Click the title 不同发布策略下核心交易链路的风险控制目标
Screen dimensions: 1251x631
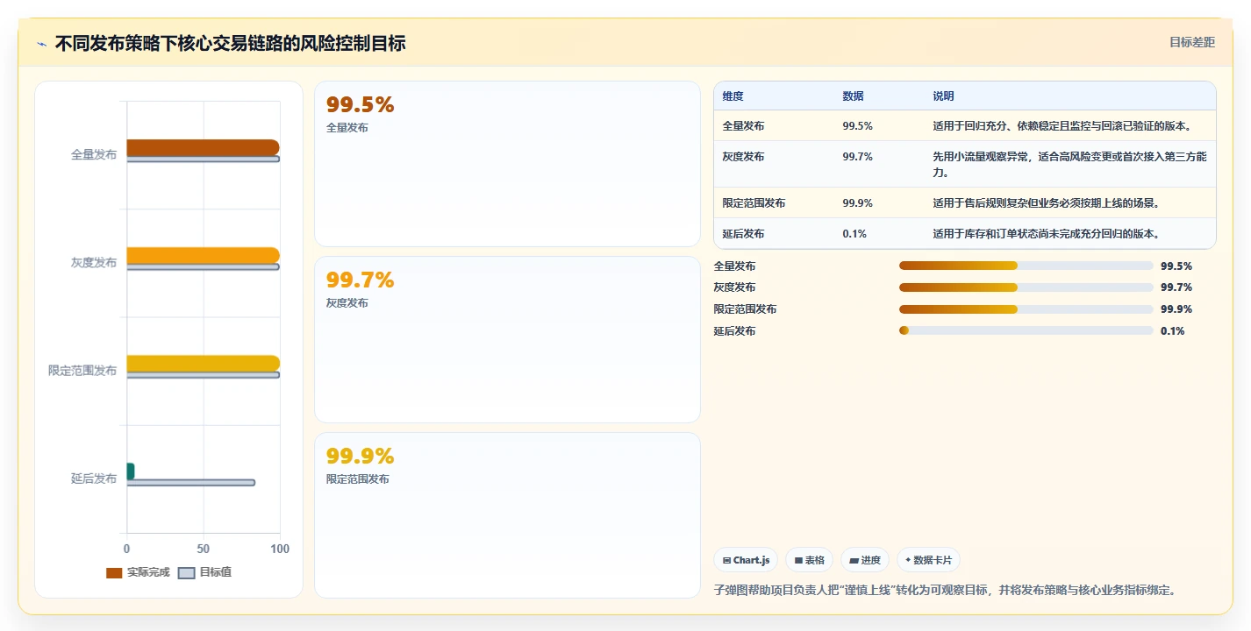[x=231, y=43]
